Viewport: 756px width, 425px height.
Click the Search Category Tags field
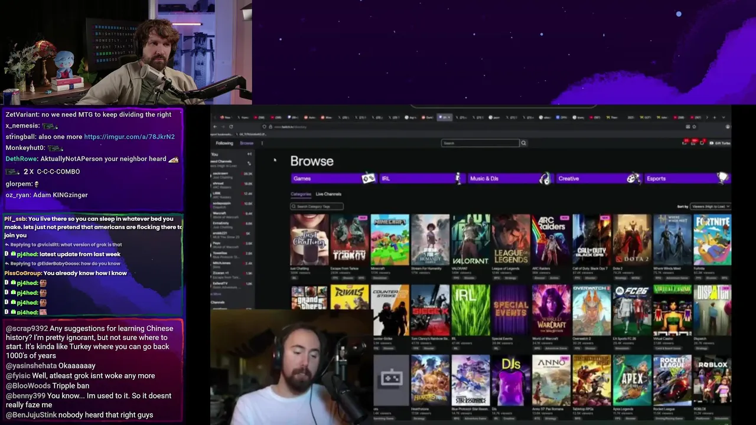pyautogui.click(x=317, y=207)
